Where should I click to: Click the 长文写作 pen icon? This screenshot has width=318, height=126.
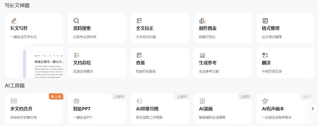pyautogui.click(x=14, y=21)
